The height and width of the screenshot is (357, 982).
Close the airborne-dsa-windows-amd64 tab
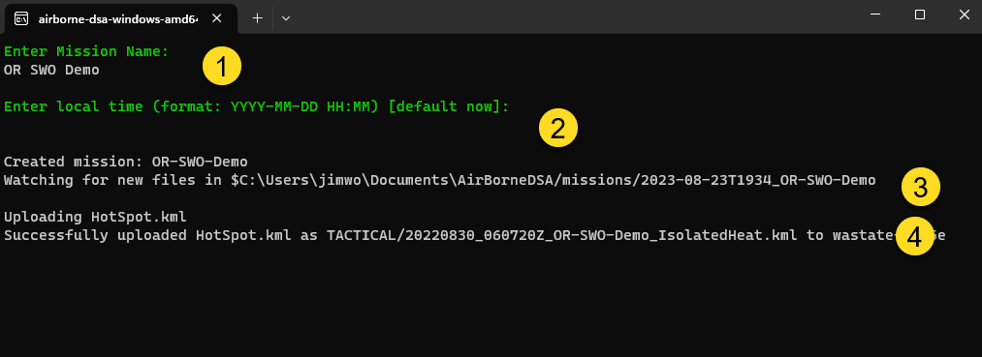[x=217, y=18]
